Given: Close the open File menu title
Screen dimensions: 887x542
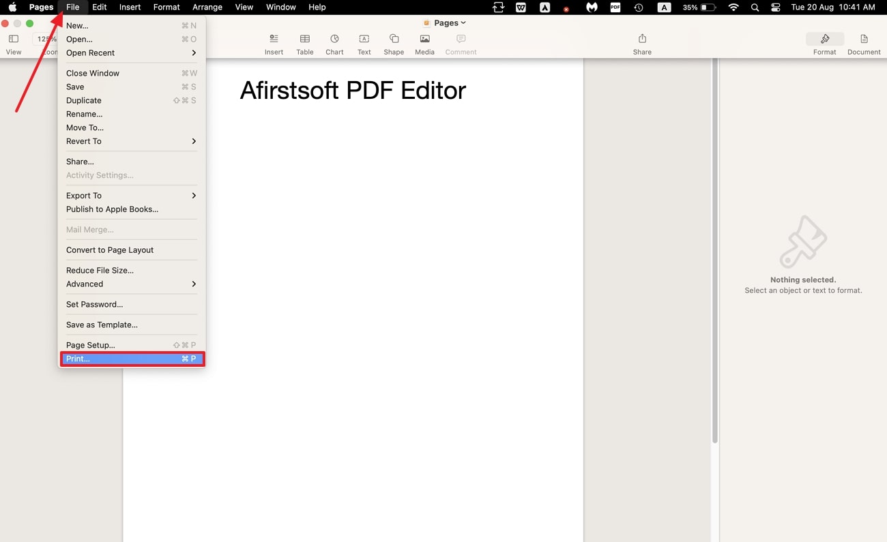Looking at the screenshot, I should click(73, 7).
